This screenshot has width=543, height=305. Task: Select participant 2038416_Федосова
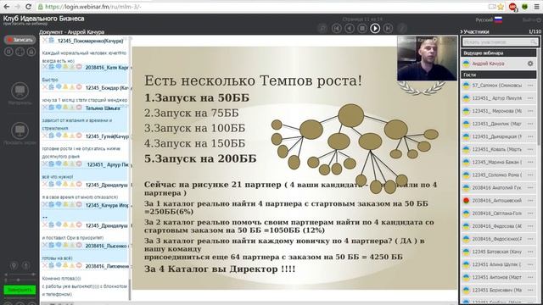point(499,226)
